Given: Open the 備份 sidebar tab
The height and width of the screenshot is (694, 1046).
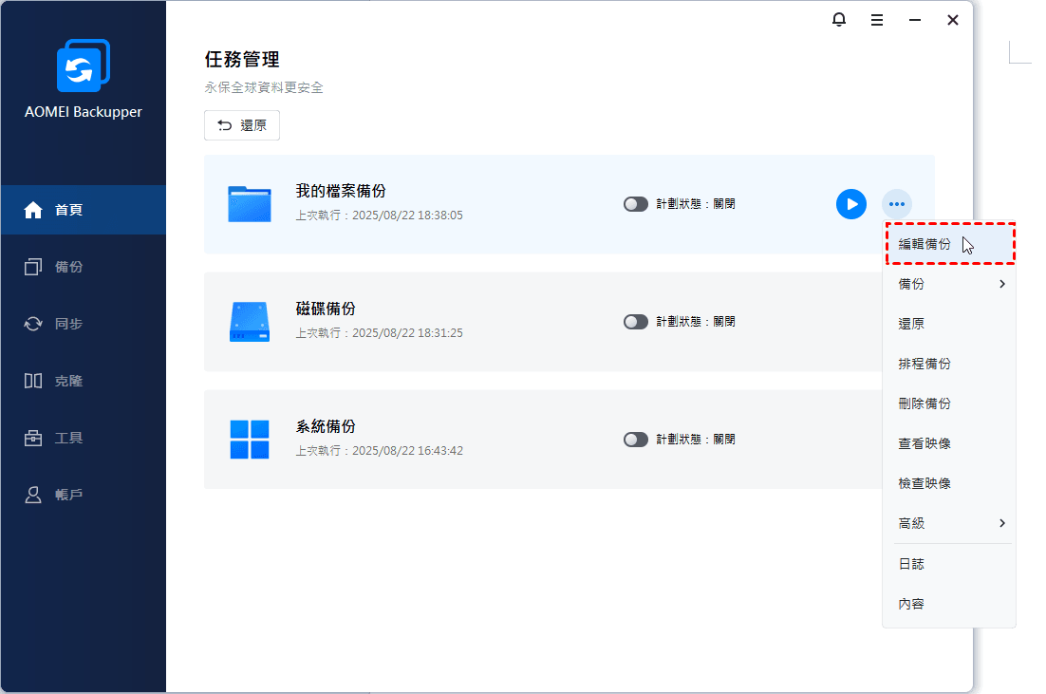Looking at the screenshot, I should coord(84,267).
